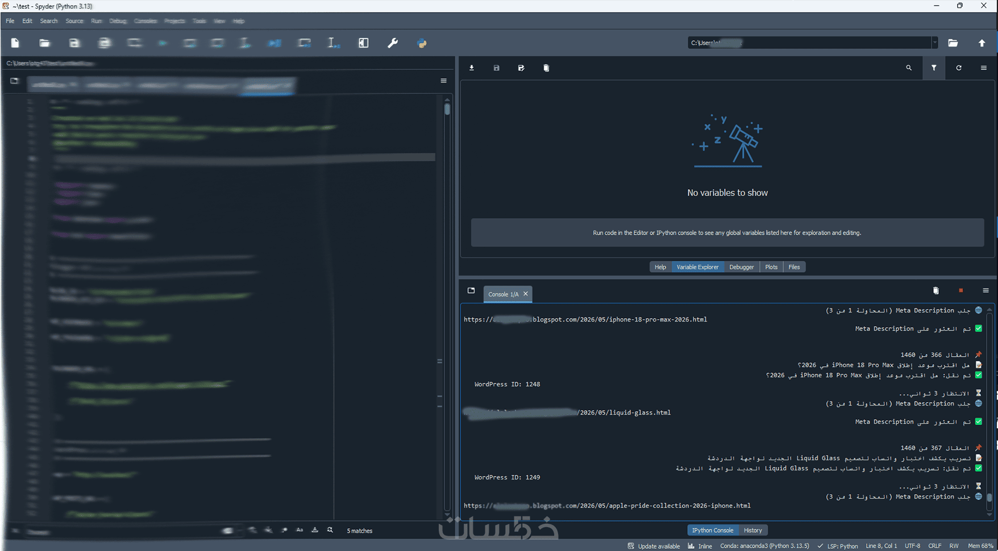Open the console pane options menu
Screen dimensions: 998x551
(x=986, y=290)
